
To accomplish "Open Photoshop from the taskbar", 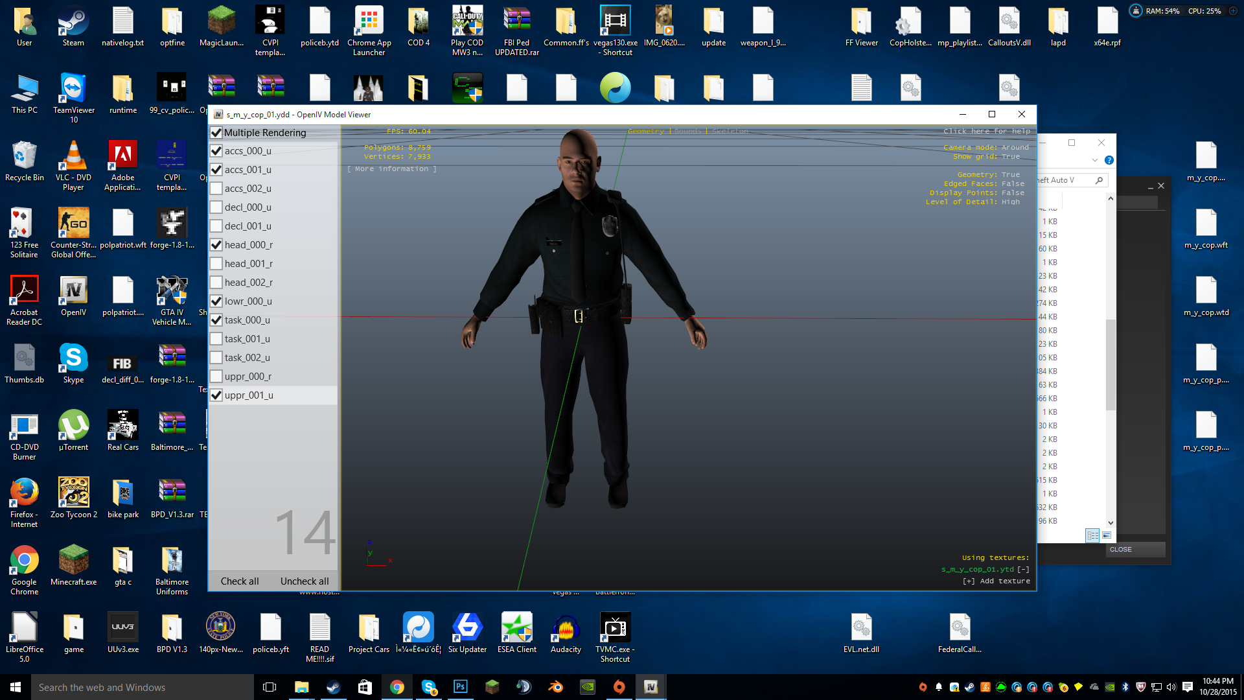I will (461, 687).
